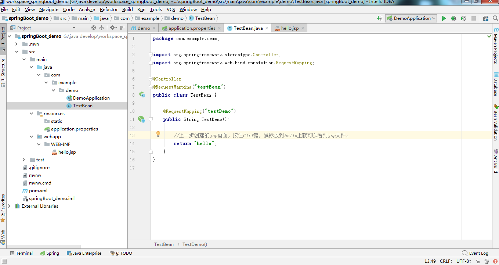Click the intention light bulb on line 13
The height and width of the screenshot is (265, 499).
tap(158, 134)
